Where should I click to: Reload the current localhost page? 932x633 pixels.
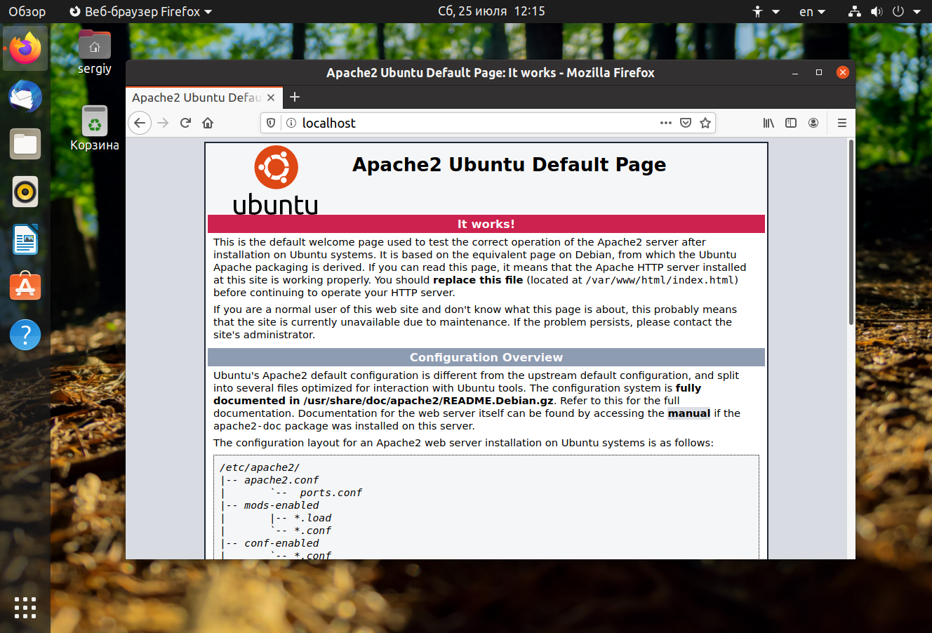click(x=185, y=123)
